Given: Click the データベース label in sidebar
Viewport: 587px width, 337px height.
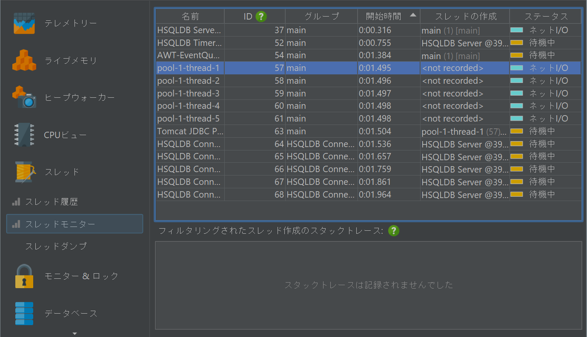Looking at the screenshot, I should [x=71, y=314].
